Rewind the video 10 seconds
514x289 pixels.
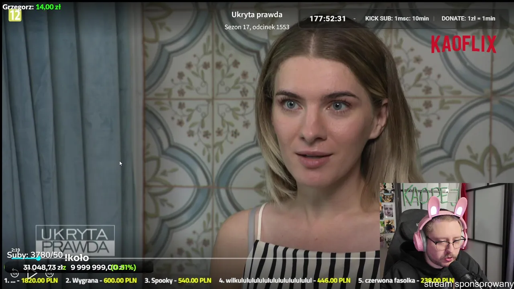point(14,274)
